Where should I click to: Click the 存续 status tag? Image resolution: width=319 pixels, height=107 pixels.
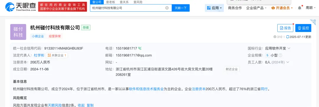[86, 28]
